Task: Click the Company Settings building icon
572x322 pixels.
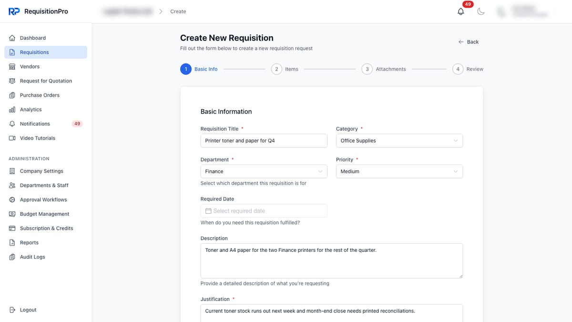Action: click(12, 171)
